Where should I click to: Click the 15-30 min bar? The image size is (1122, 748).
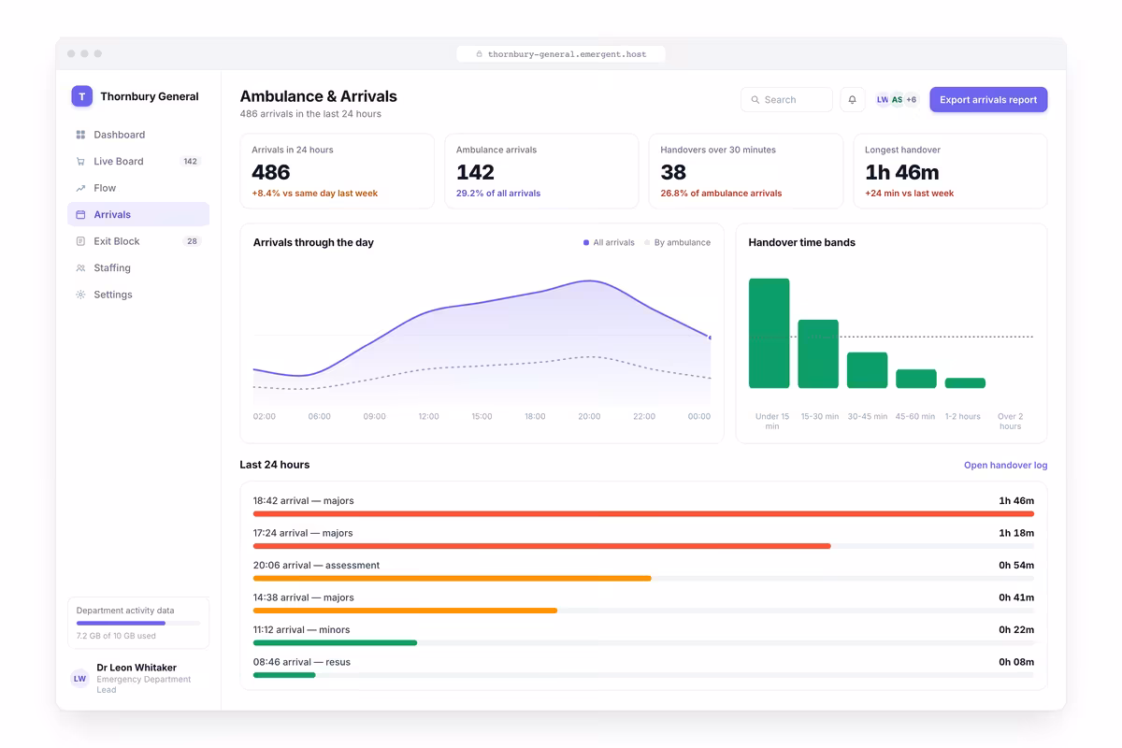point(818,353)
